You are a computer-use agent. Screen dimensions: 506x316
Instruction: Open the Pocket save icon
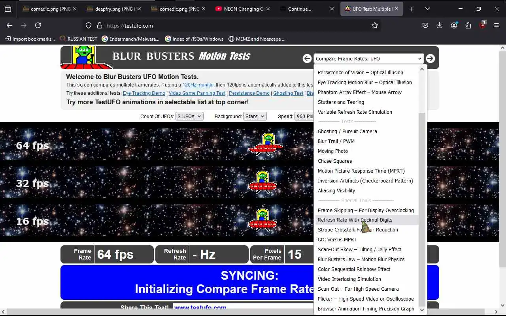click(x=425, y=25)
